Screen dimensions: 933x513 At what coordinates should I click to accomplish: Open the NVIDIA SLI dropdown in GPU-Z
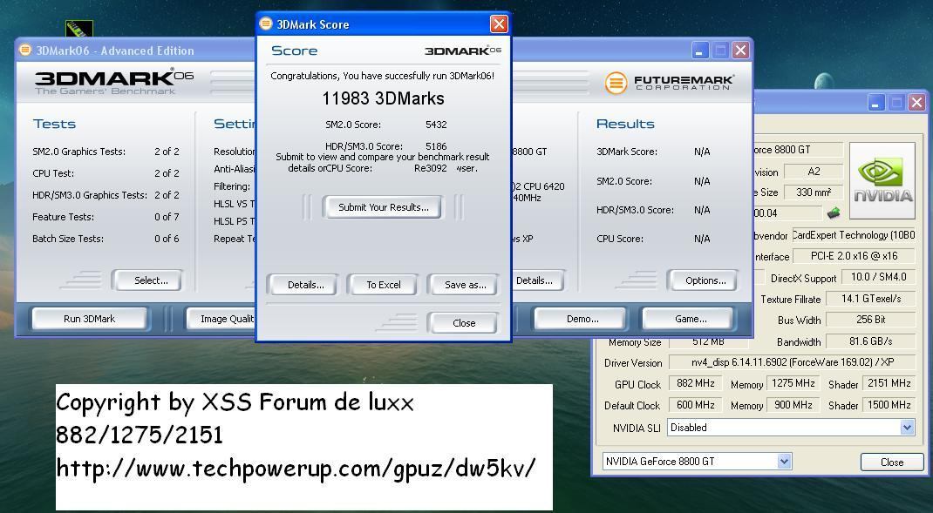click(907, 427)
